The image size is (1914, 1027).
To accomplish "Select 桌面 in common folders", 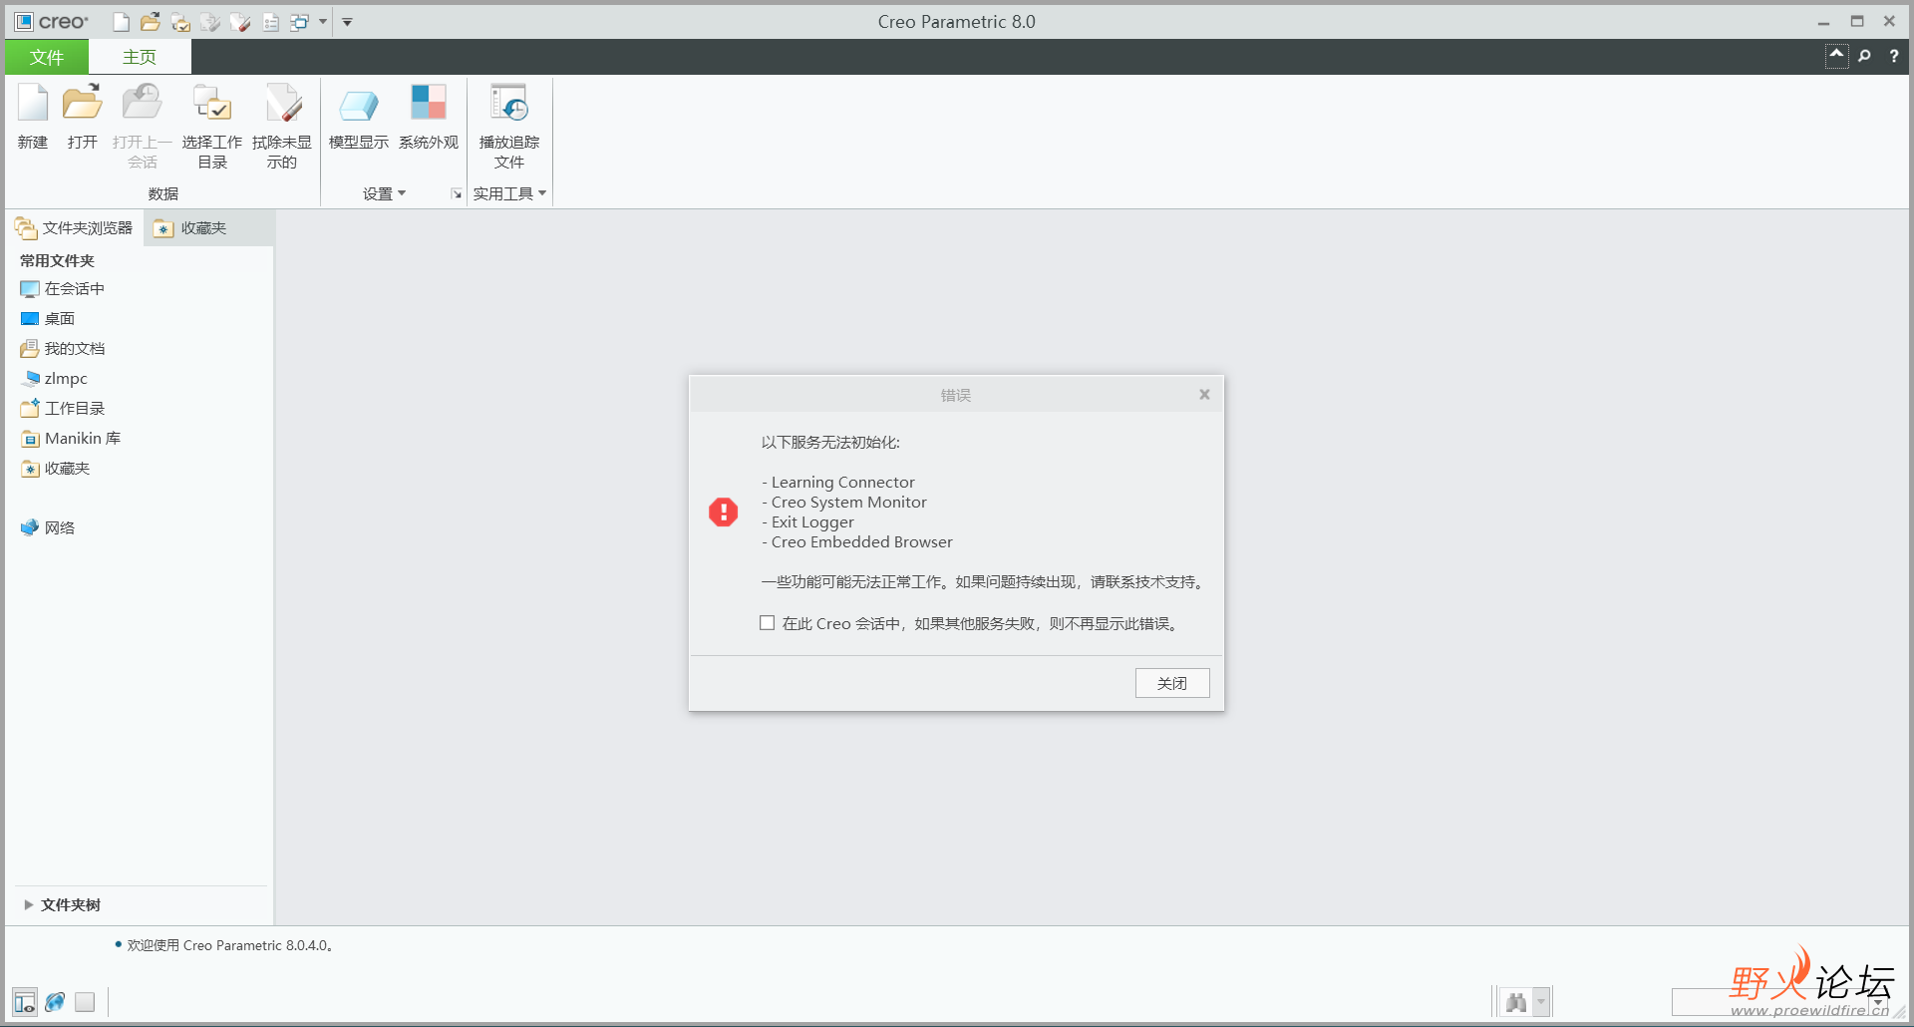I will tap(48, 318).
